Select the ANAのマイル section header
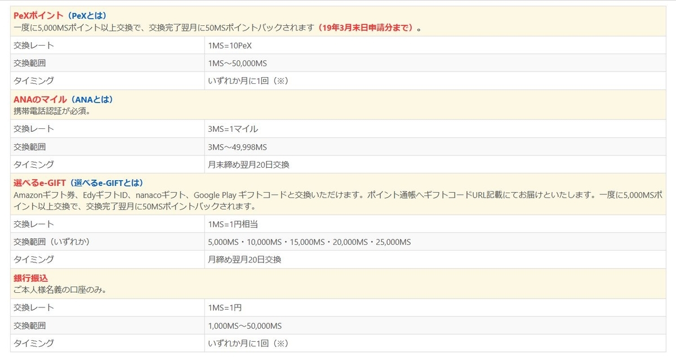 pyautogui.click(x=39, y=99)
